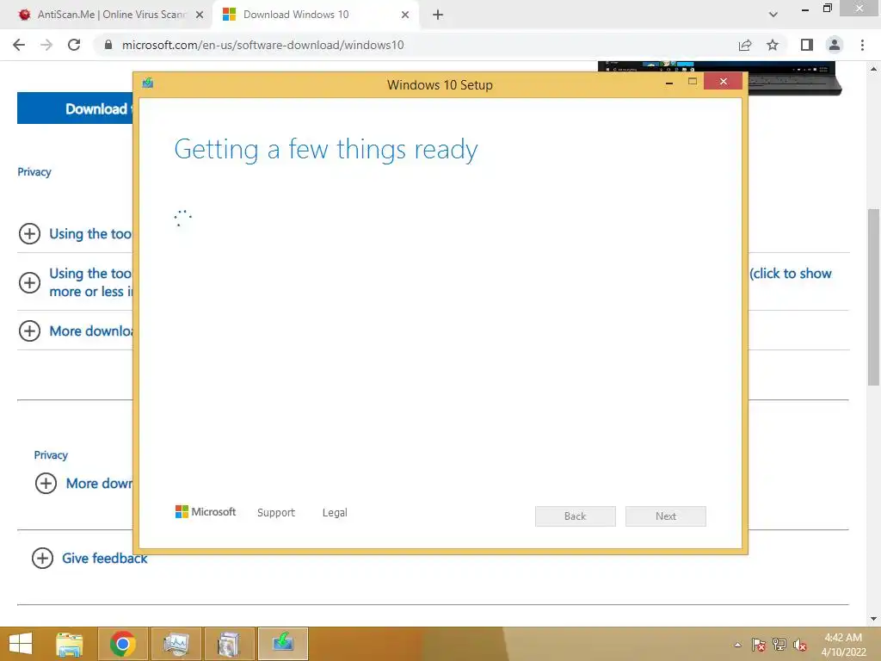Go back in Chrome browser
Image resolution: width=881 pixels, height=661 pixels.
tap(19, 45)
